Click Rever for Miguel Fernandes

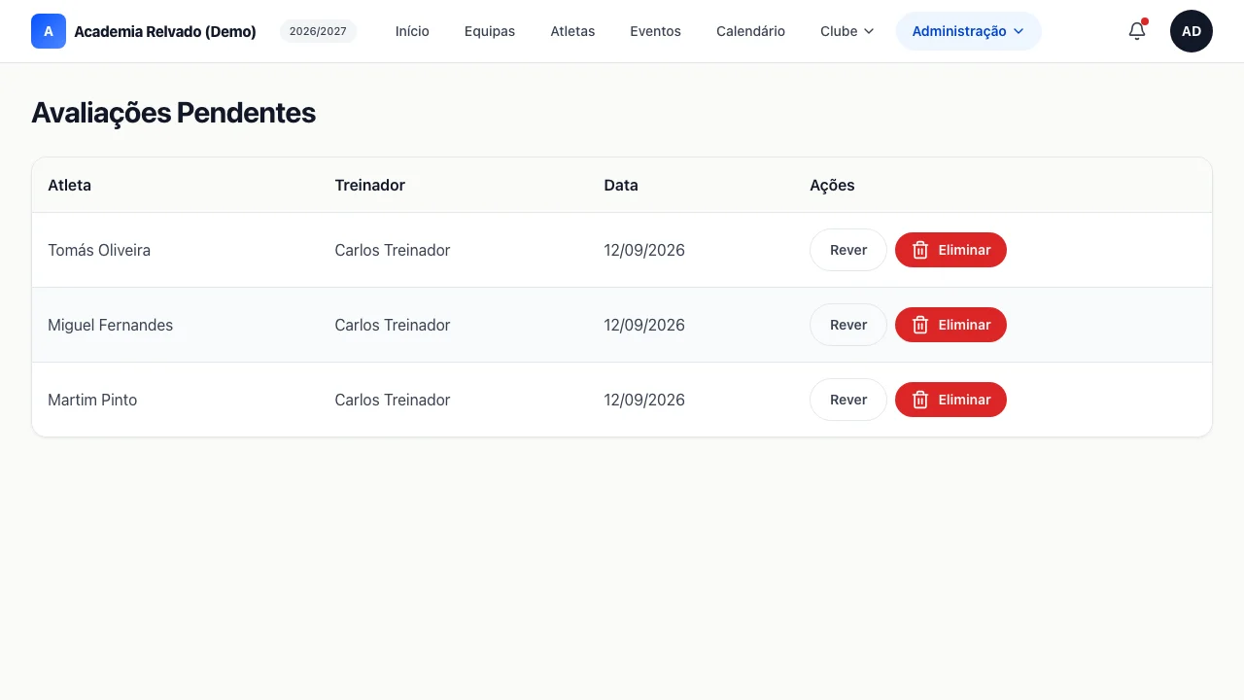848,325
